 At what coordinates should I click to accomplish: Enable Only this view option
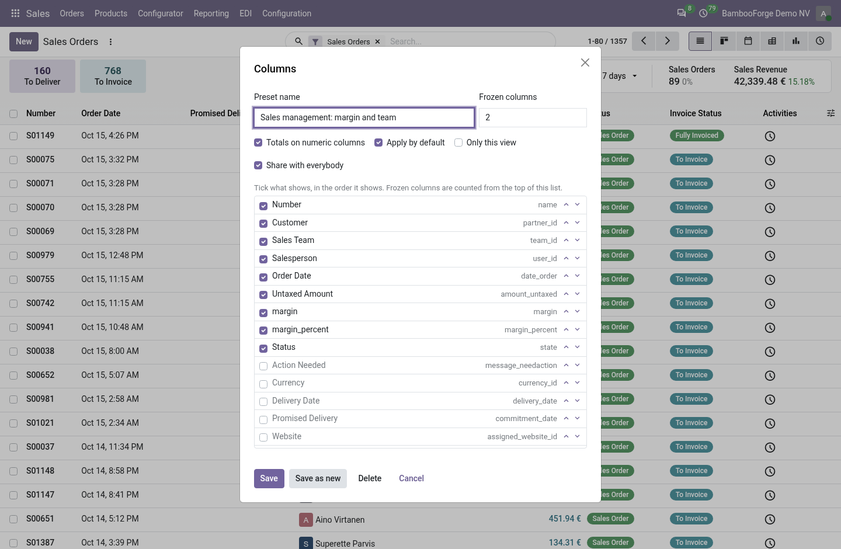458,143
